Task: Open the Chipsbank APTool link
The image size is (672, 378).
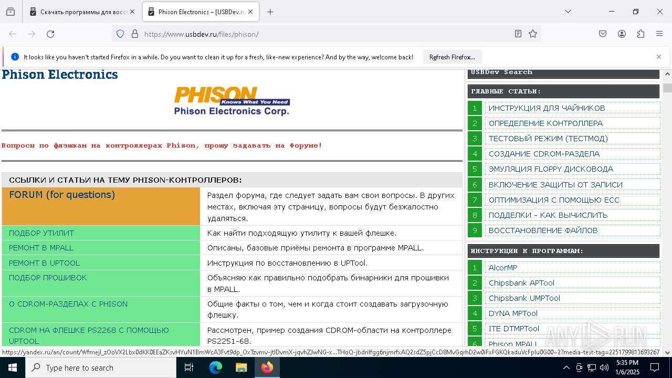Action: (x=521, y=283)
